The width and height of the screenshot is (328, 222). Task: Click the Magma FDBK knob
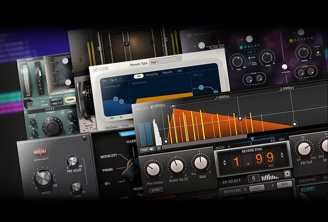76,187
